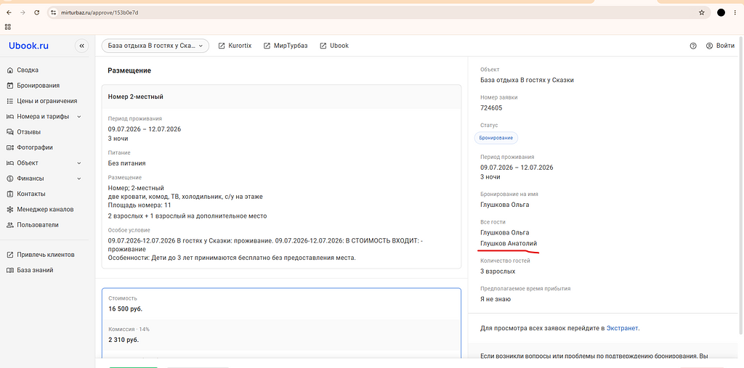Open the Ubook external link in top bar
This screenshot has height=368, width=744.
tap(334, 46)
